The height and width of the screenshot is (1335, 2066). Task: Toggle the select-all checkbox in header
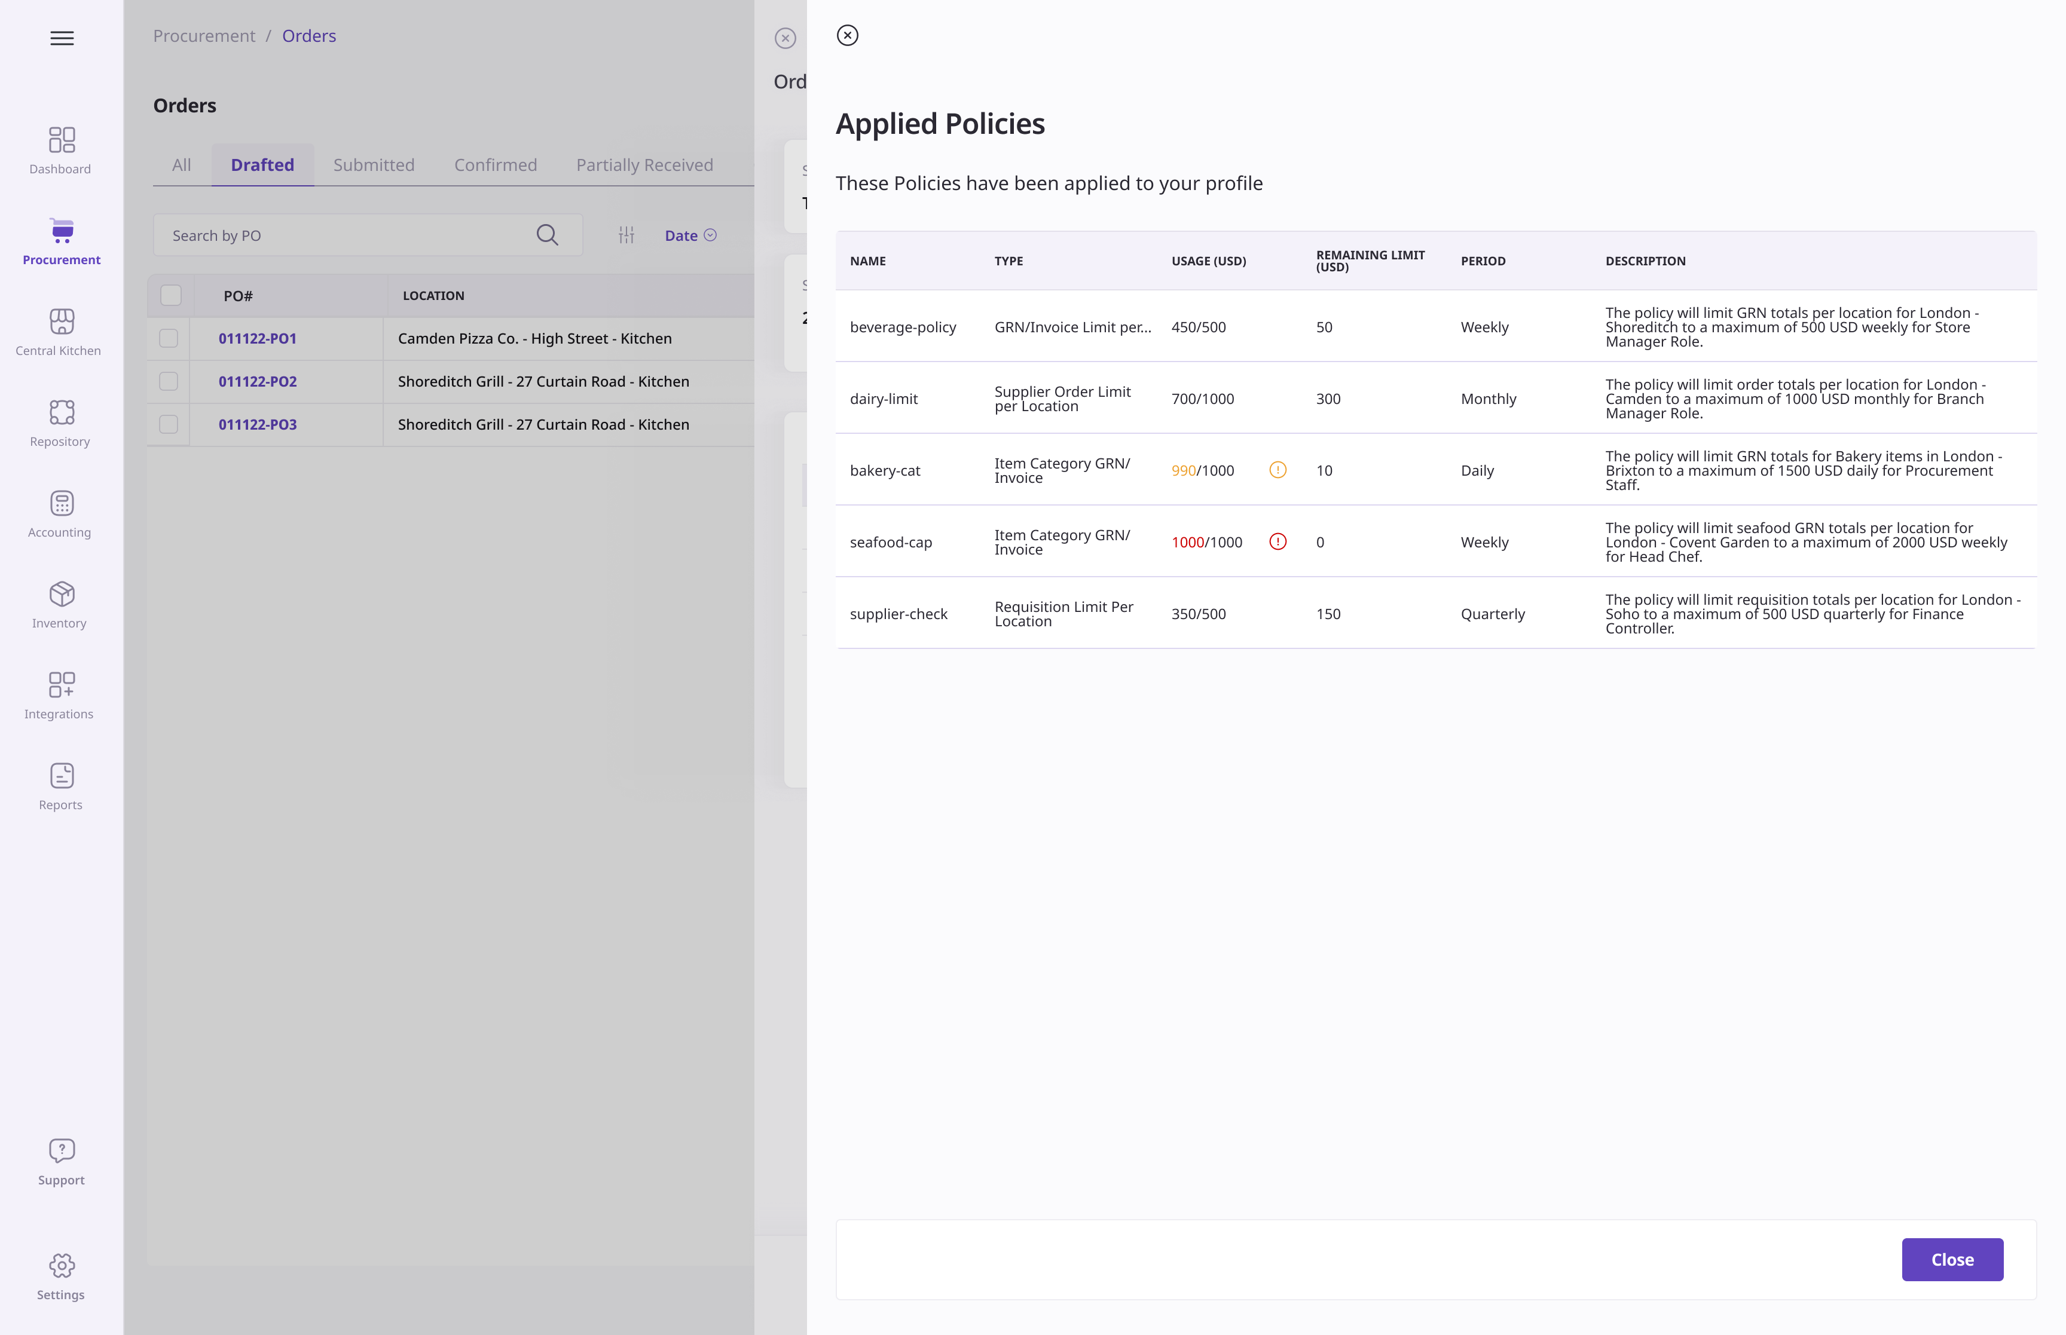click(x=171, y=296)
